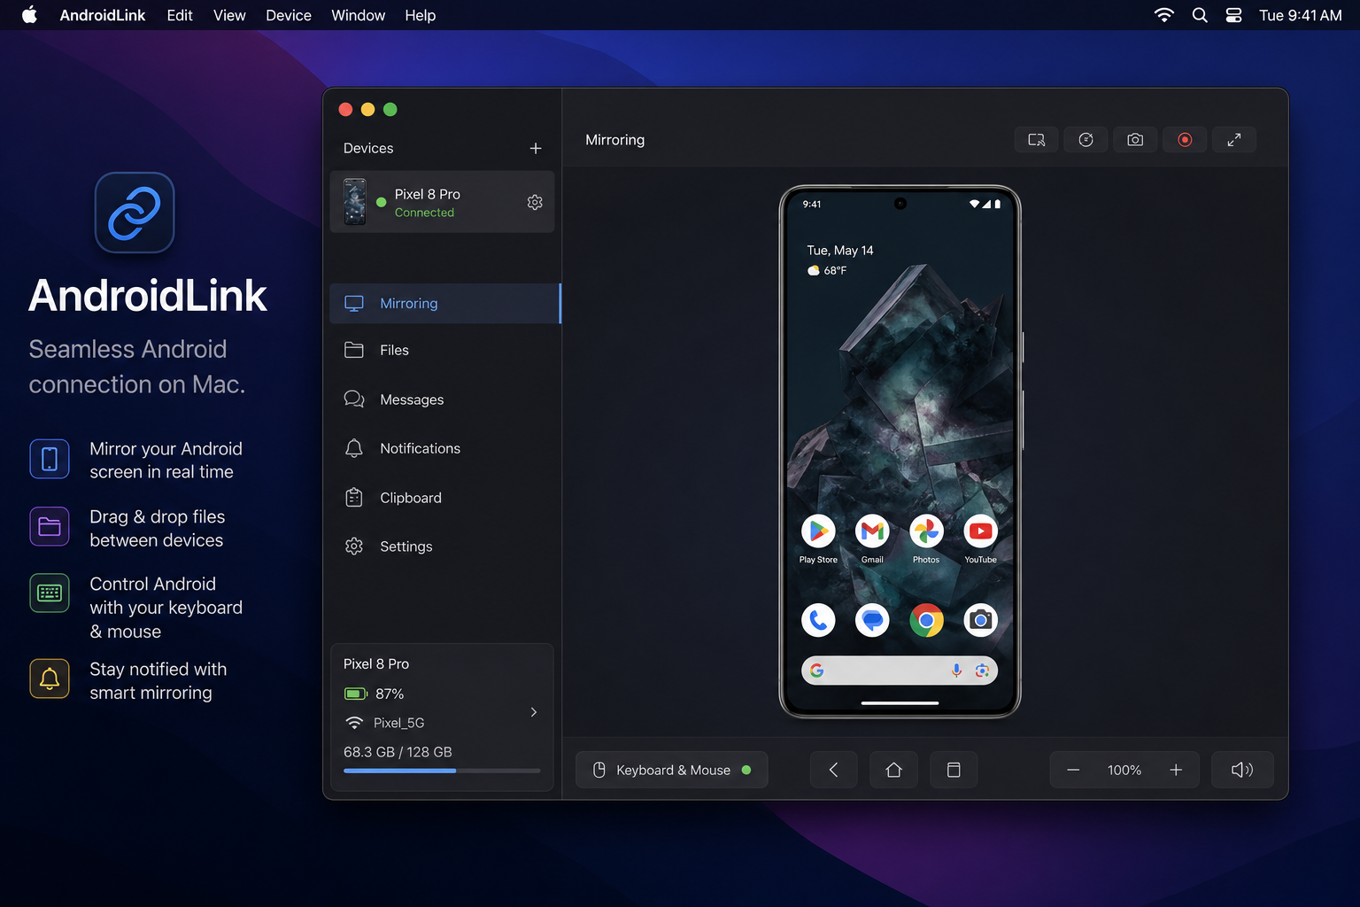This screenshot has width=1360, height=907.
Task: Open Control Center in menu bar
Action: (x=1233, y=15)
